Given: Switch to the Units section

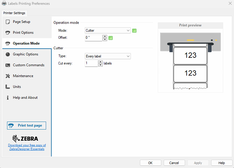Looking at the screenshot, I should coord(27,87).
